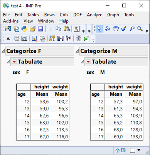Viewport: 150px width, 155px height.
Task: Click weight value 116,0 in F table
Action: pos(62,137)
